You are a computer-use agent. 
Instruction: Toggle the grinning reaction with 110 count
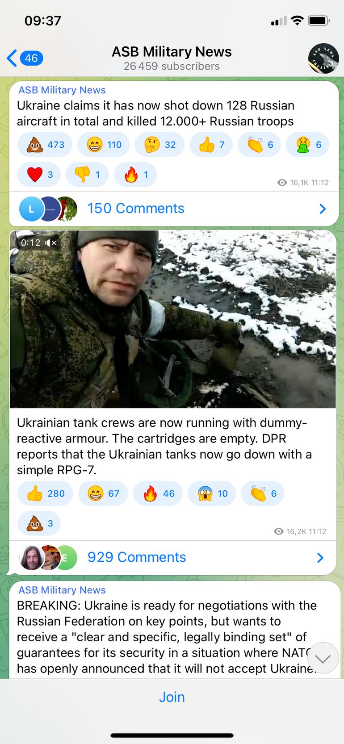click(x=103, y=145)
